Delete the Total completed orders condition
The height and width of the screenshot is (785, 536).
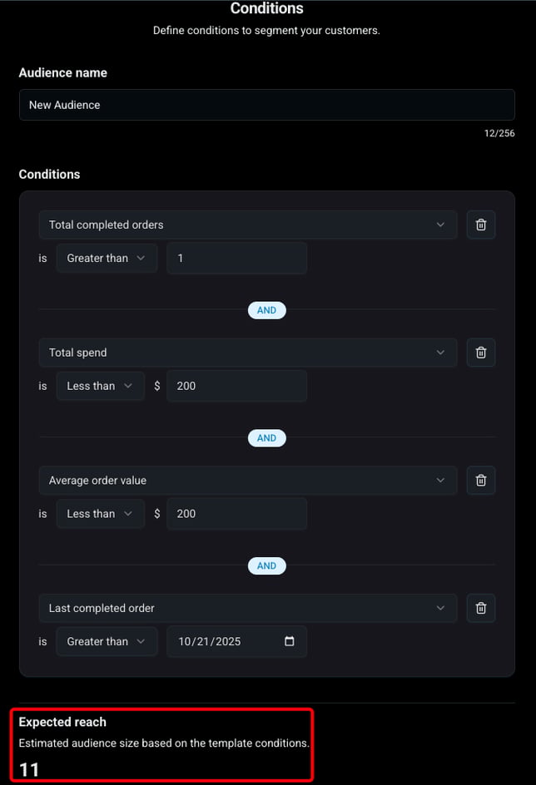coord(481,225)
